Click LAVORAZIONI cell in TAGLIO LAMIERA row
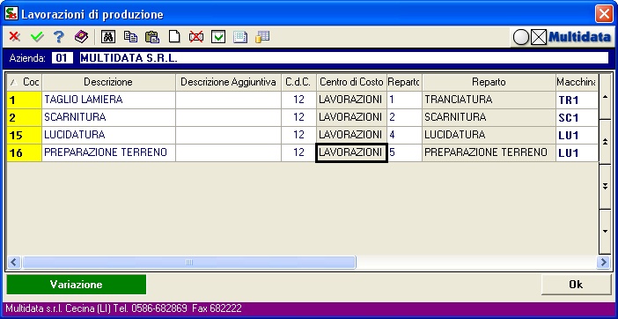 point(351,100)
